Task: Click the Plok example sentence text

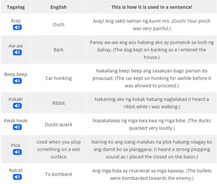Action: pyautogui.click(x=152, y=149)
